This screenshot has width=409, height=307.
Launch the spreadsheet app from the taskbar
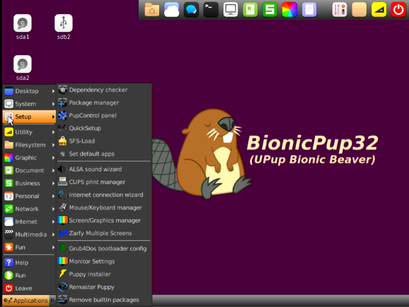click(270, 9)
